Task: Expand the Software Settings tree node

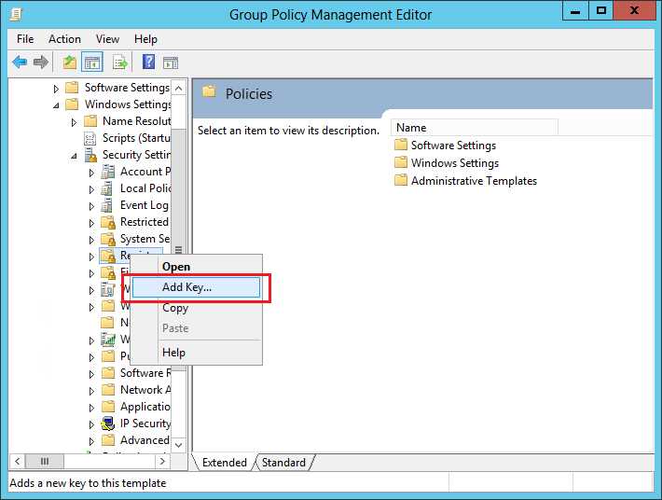Action: pos(56,89)
